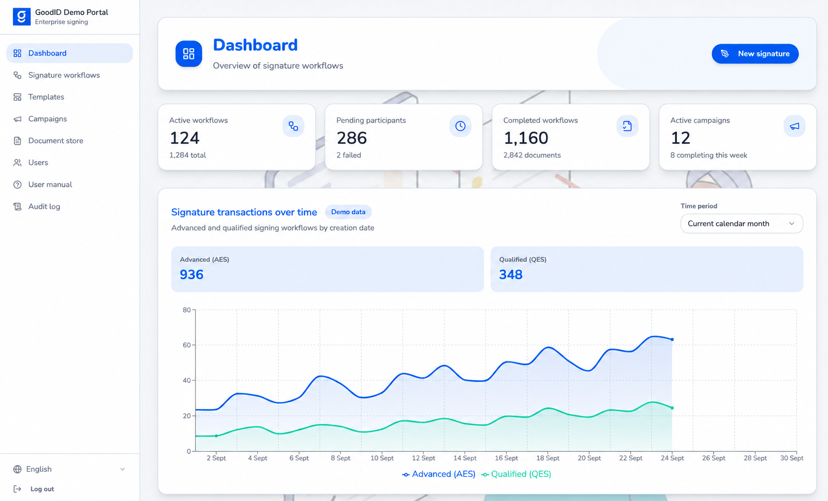This screenshot has width=828, height=501.
Task: Click the globe language icon
Action: 17,469
